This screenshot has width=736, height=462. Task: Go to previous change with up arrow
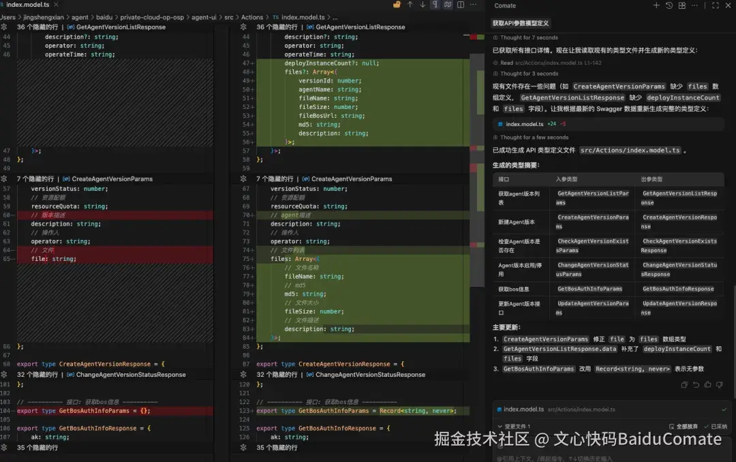tap(410, 5)
